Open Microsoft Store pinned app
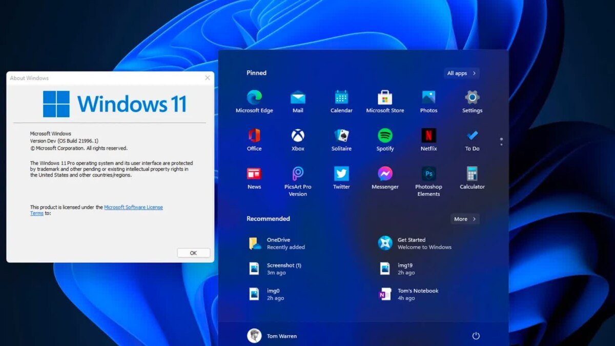 (x=385, y=97)
